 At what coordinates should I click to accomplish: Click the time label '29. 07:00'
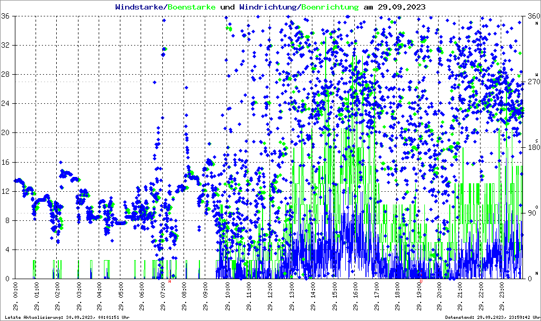coord(163,297)
